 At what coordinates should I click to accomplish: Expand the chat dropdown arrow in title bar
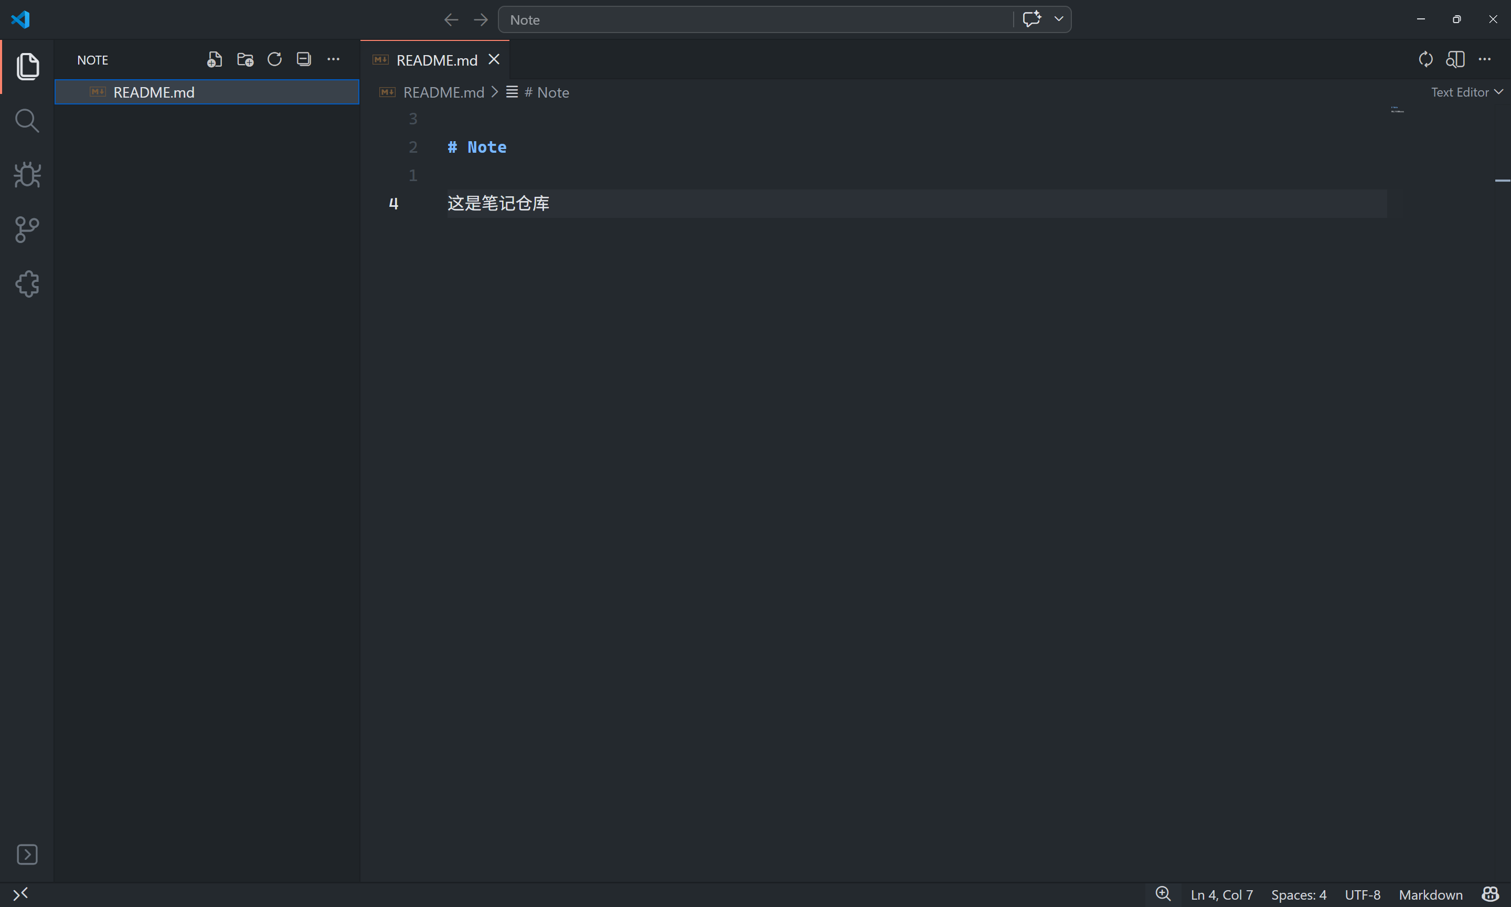point(1059,19)
